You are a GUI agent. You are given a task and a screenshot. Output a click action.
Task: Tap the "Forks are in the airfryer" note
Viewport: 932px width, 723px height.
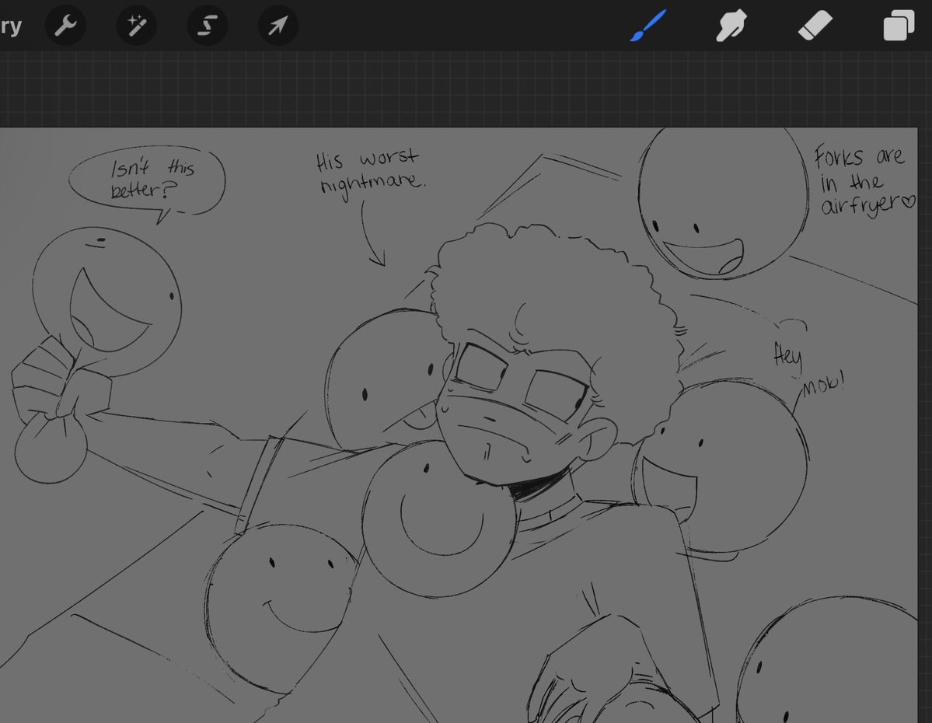tap(864, 180)
